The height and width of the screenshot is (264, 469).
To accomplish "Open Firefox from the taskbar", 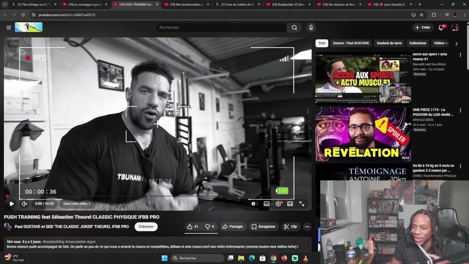I will 284,258.
